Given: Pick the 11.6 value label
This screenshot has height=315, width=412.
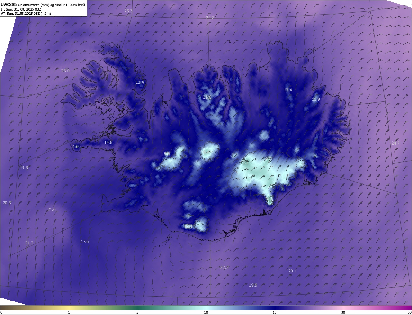Looking at the screenshot, I should click(x=207, y=97).
